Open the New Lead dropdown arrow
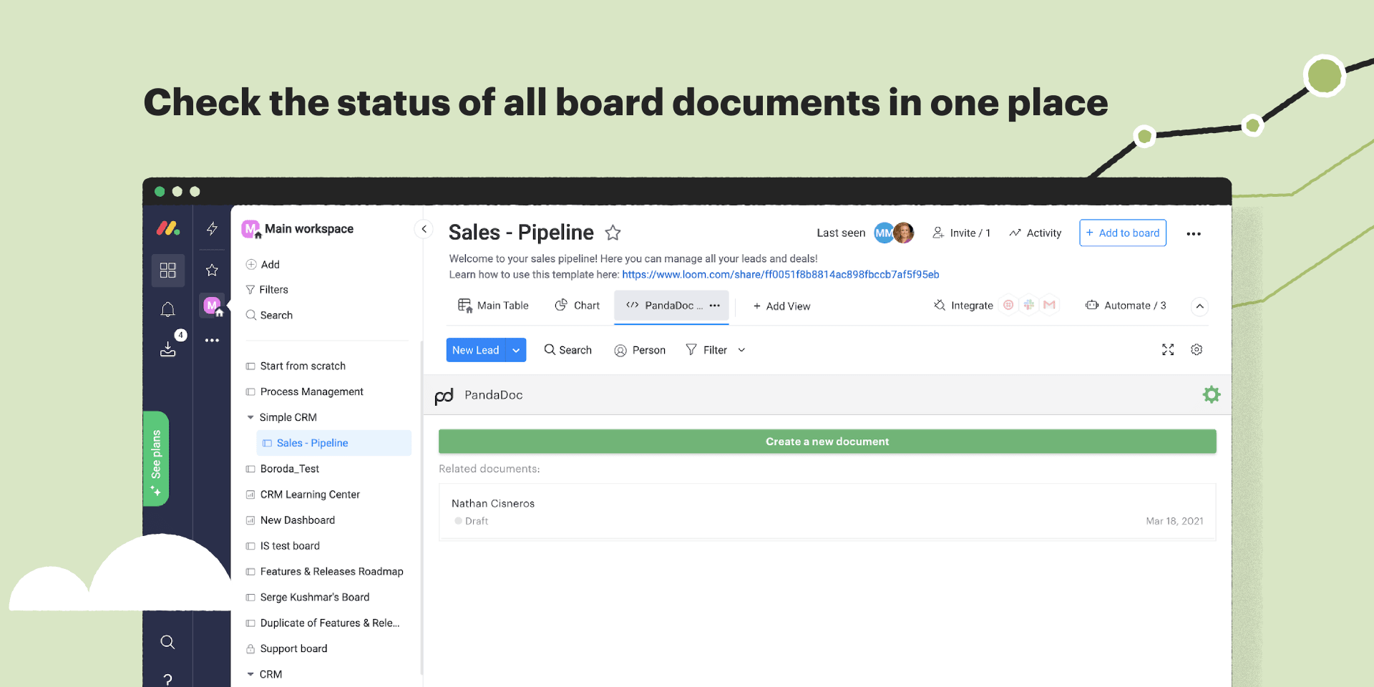The image size is (1374, 687). [516, 350]
